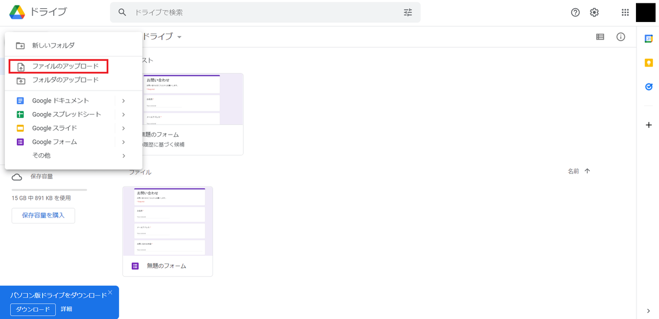
Task: Click the search options filter icon
Action: tap(407, 12)
